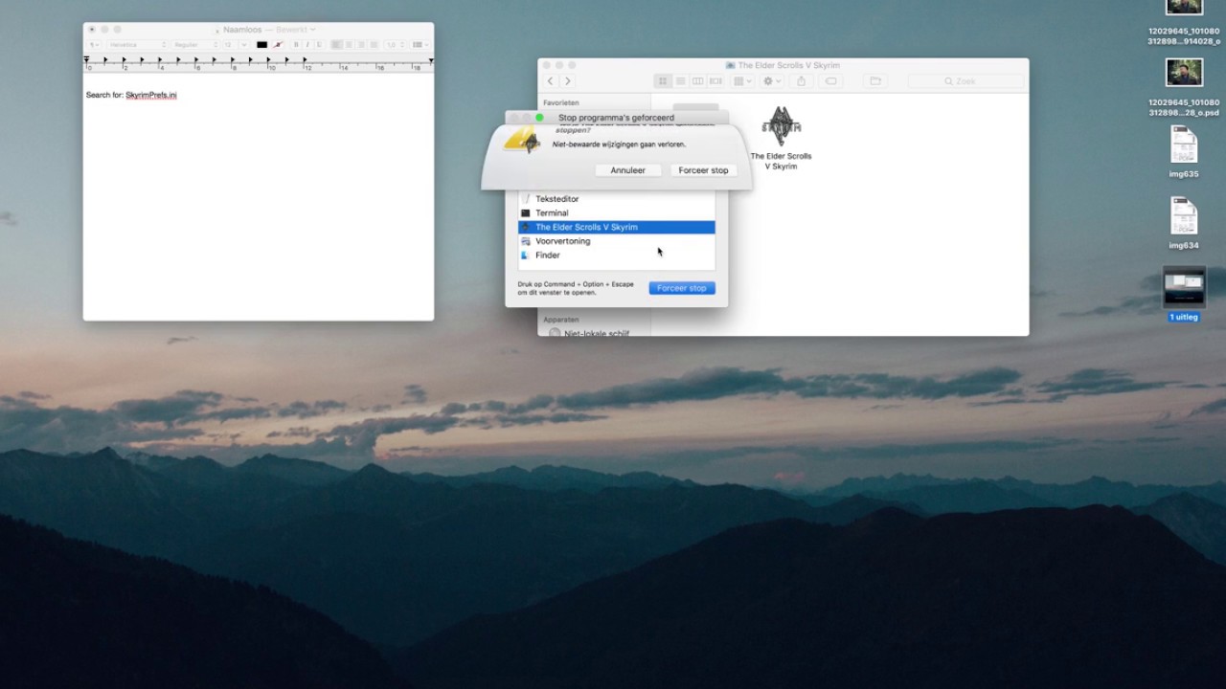Image resolution: width=1226 pixels, height=689 pixels.
Task: Click the Finder new folder button
Action: (875, 81)
